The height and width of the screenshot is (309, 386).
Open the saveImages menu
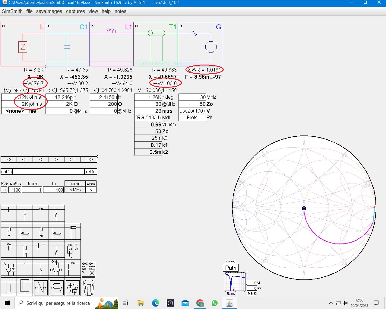49,11
